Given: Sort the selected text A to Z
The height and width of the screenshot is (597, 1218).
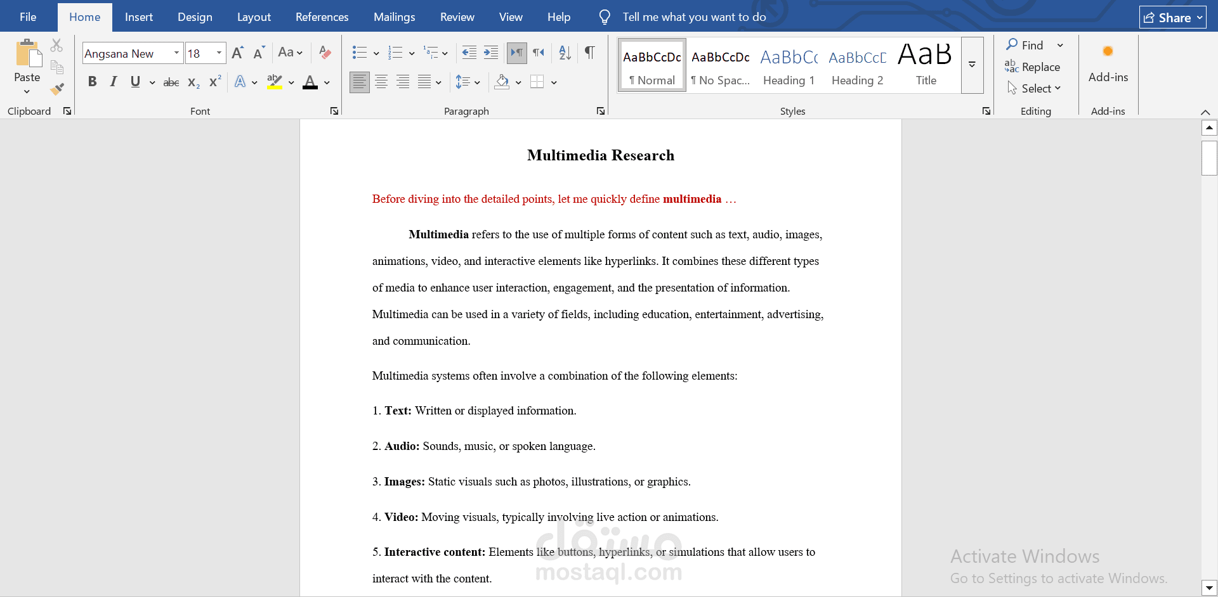Looking at the screenshot, I should tap(565, 53).
